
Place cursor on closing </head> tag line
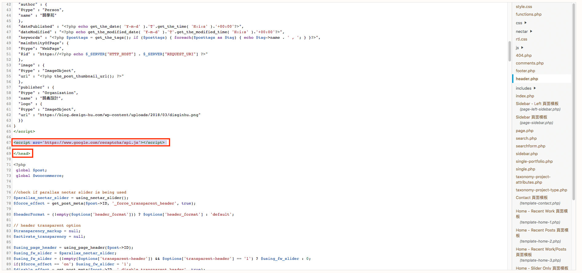pyautogui.click(x=22, y=154)
